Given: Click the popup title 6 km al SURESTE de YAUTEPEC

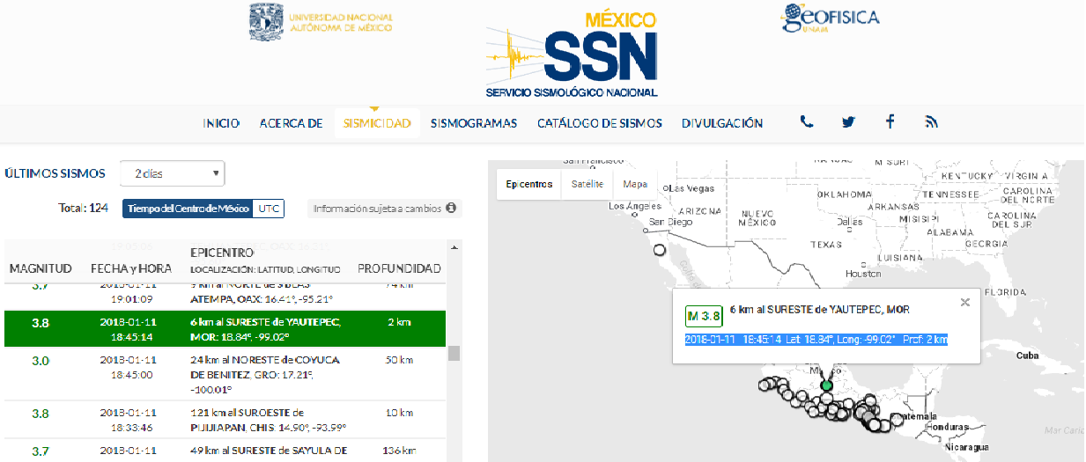Looking at the screenshot, I should [x=819, y=310].
